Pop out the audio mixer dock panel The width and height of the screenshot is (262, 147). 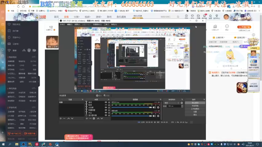[x=160, y=100]
